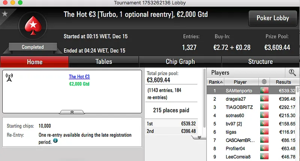Image resolution: width=300 pixels, height=161 pixels.
Task: Collapse the tournament info panel
Action: tap(72, 112)
